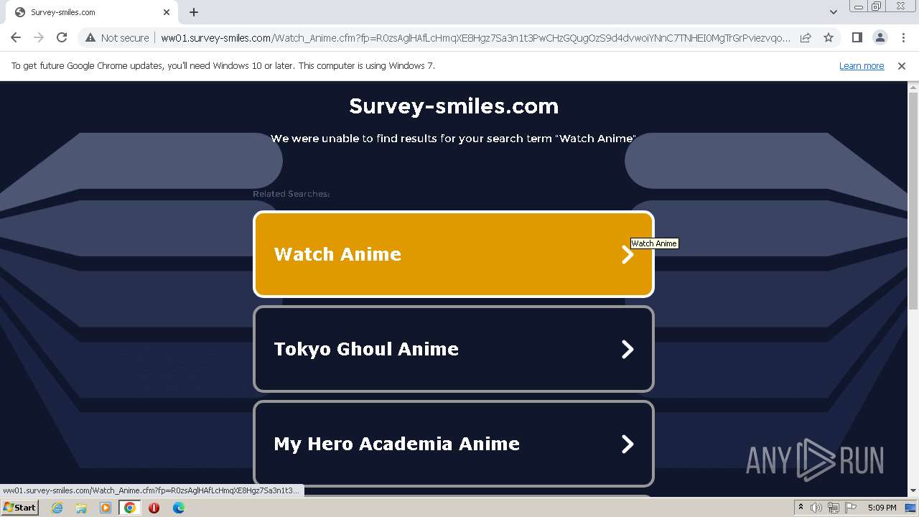Open the Tokyo Ghoul Anime search
The width and height of the screenshot is (919, 517).
454,349
